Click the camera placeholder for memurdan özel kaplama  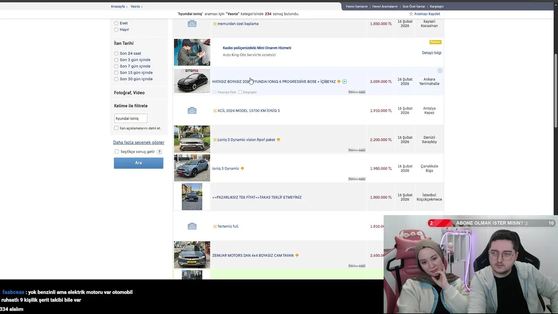click(192, 24)
